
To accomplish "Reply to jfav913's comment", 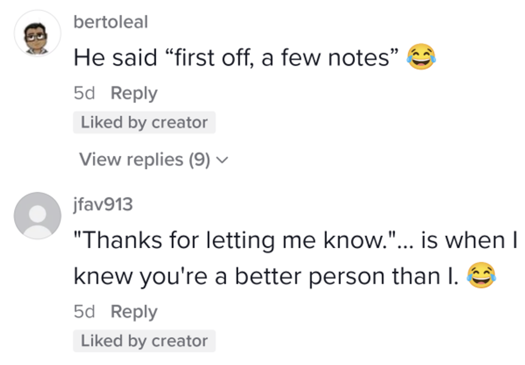I will pos(134,311).
